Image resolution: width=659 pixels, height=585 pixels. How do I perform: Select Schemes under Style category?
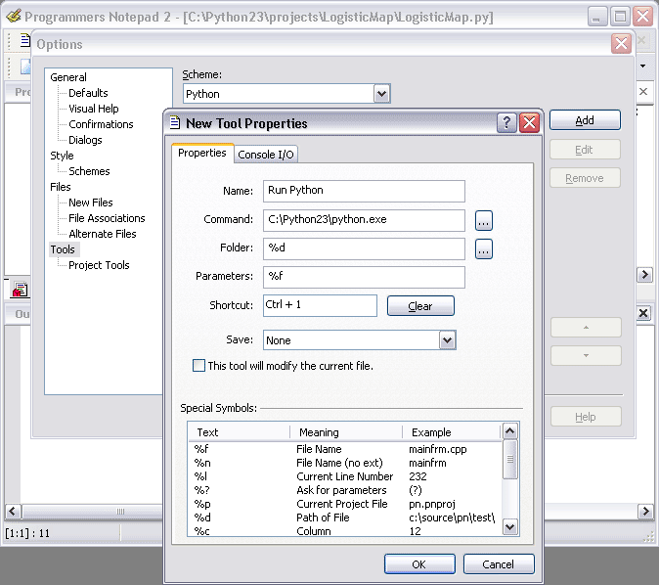pyautogui.click(x=89, y=171)
